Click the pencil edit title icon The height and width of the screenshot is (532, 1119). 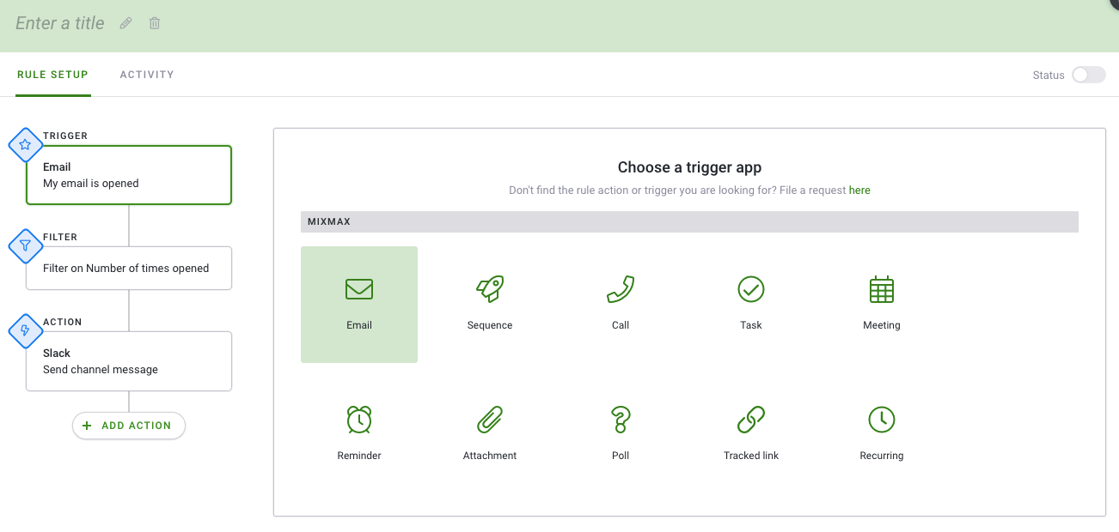126,23
